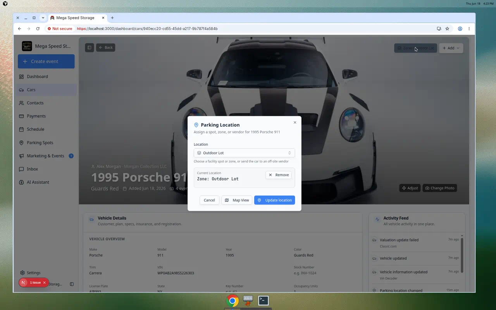Open Valuation update failed activity entry
Viewport: 496px width, 310px height.
tap(415, 243)
